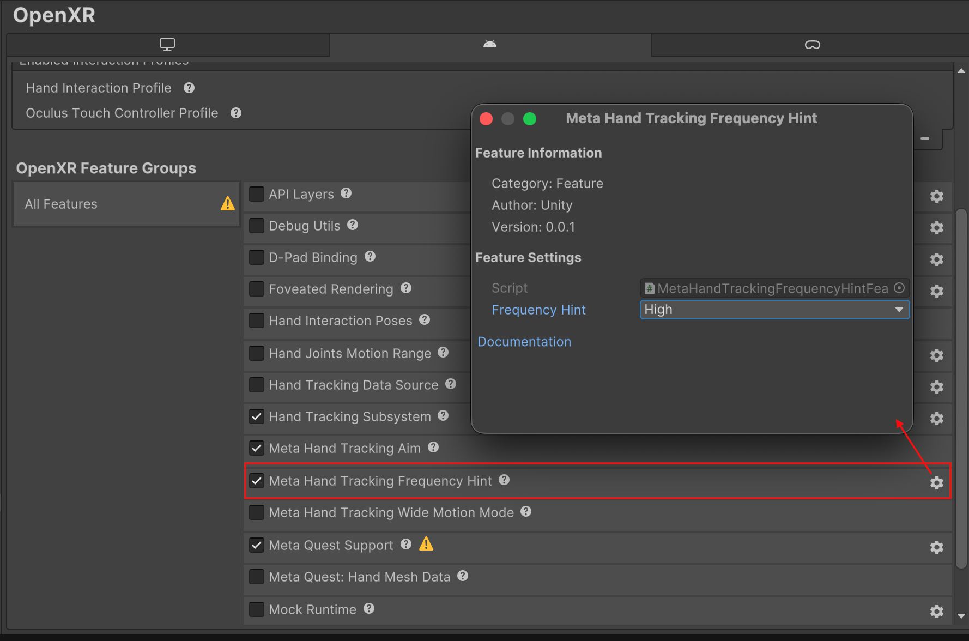
Task: Open help for Meta Quest: Hand Mesh Data
Action: click(463, 576)
